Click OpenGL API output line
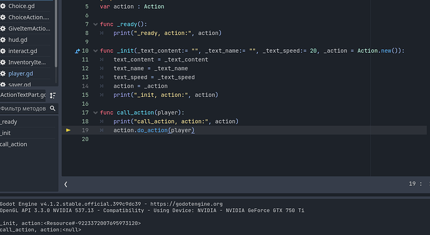The height and width of the screenshot is (235, 430). (152, 210)
